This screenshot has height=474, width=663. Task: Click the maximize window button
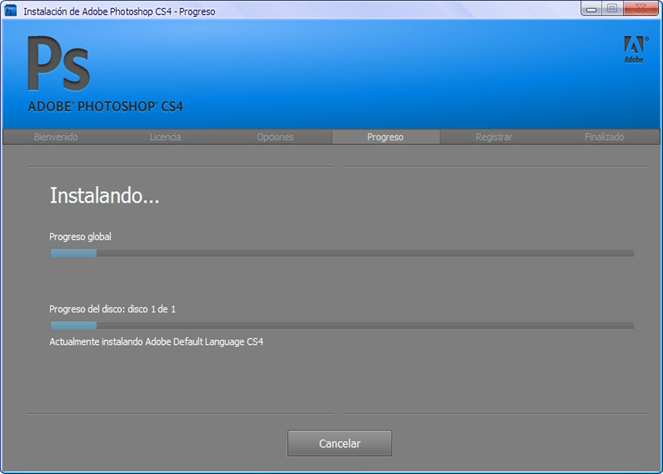pyautogui.click(x=612, y=8)
